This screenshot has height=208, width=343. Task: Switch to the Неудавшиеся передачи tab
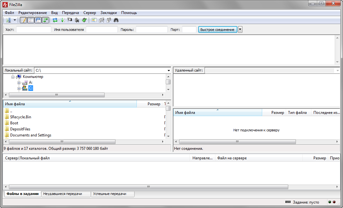[66, 194]
